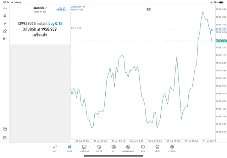Go to the ประวัติ (History) tab
The image size is (227, 158).
coord(99,148)
